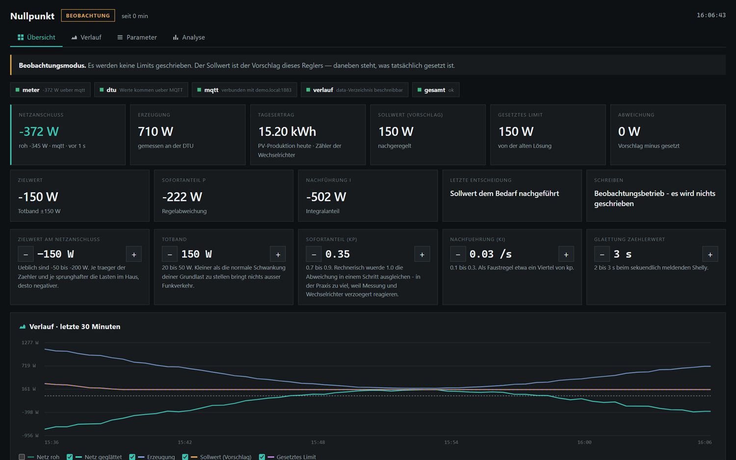Image resolution: width=736 pixels, height=460 pixels.
Task: Click the 1277 W chart axis label
Action: [x=30, y=343]
